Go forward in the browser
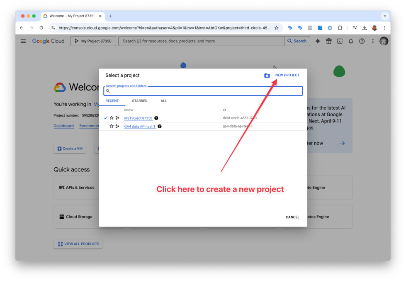Screen dimensions: 406x281 (32, 28)
